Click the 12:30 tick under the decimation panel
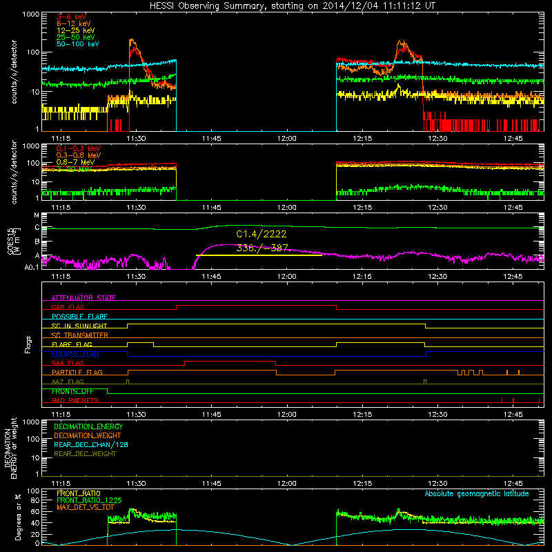This screenshot has height=552, width=552. pyautogui.click(x=437, y=484)
